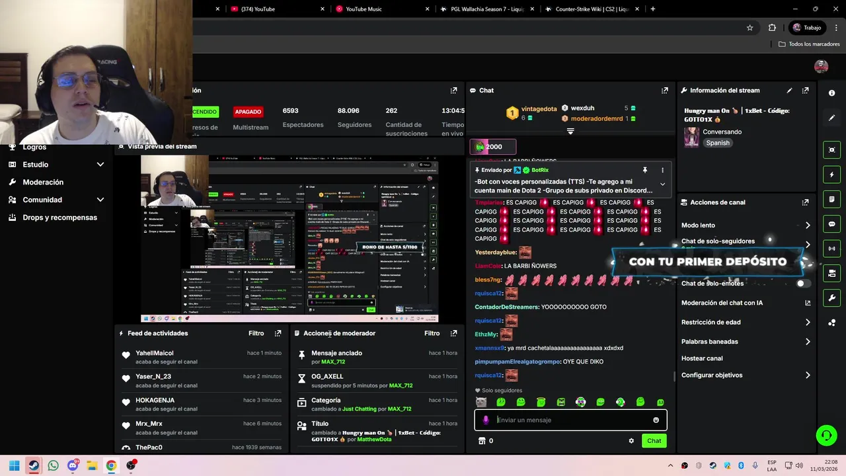Open channel points shop icon under chat

tap(482, 441)
